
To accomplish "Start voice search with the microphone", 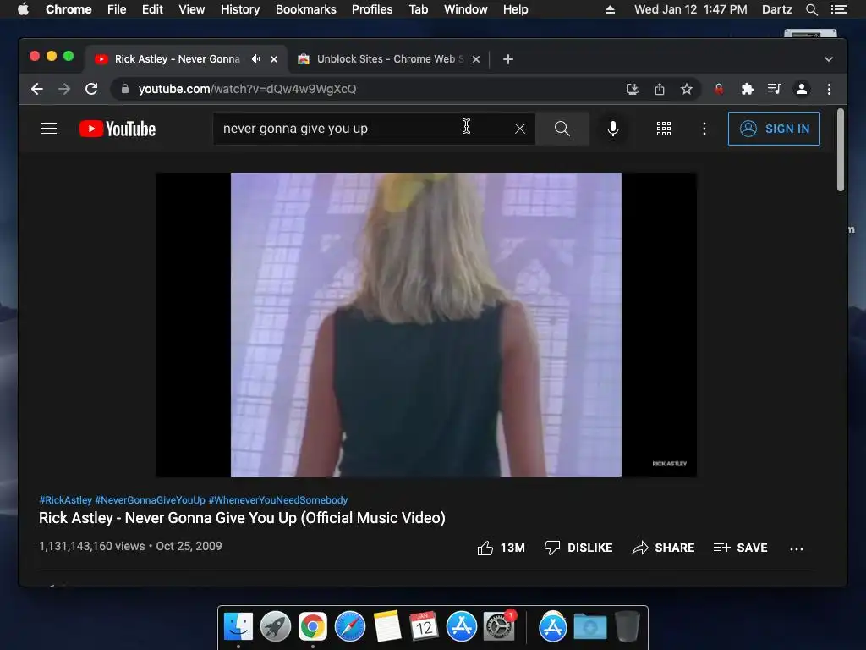I will pyautogui.click(x=612, y=129).
